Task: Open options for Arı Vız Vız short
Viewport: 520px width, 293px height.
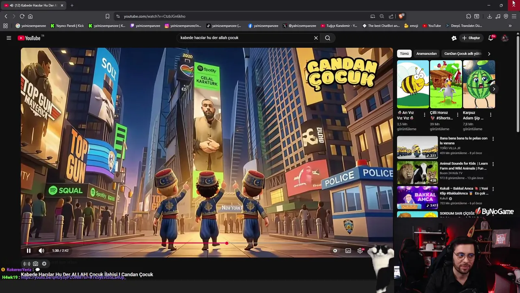Action: pos(425,115)
